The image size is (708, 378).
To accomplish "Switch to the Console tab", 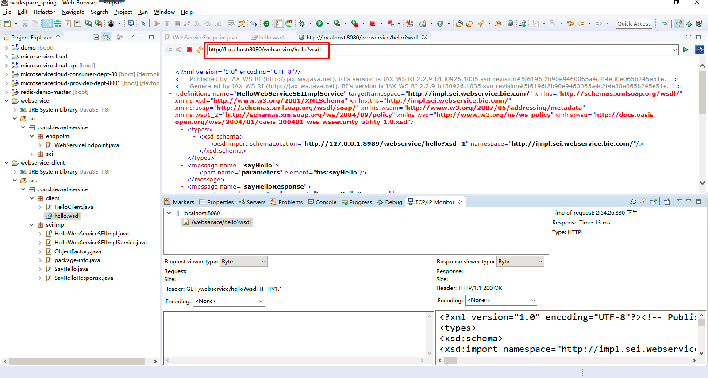I will click(x=322, y=202).
